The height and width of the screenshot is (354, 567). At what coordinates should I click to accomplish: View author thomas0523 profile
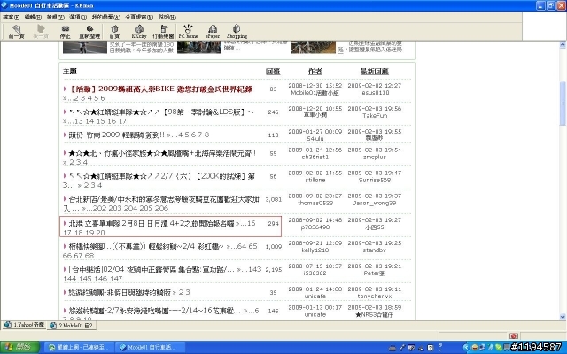coord(315,203)
